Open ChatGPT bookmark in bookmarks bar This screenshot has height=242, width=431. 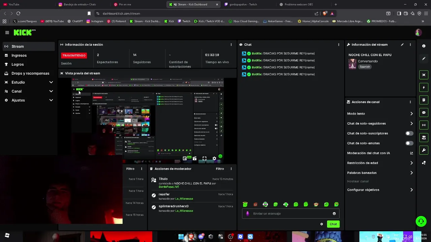click(x=75, y=21)
